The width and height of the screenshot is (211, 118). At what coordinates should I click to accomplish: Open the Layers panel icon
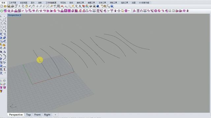[83, 6]
